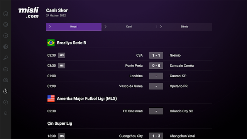Click the chevron arrow on the Bitmiş tab
Screen dimensions: 247x139
point(161,27)
